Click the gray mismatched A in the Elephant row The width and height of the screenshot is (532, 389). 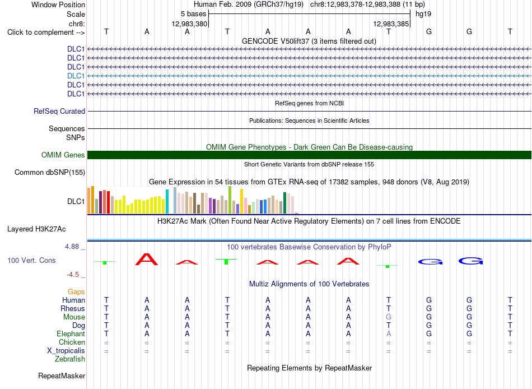[x=389, y=334]
